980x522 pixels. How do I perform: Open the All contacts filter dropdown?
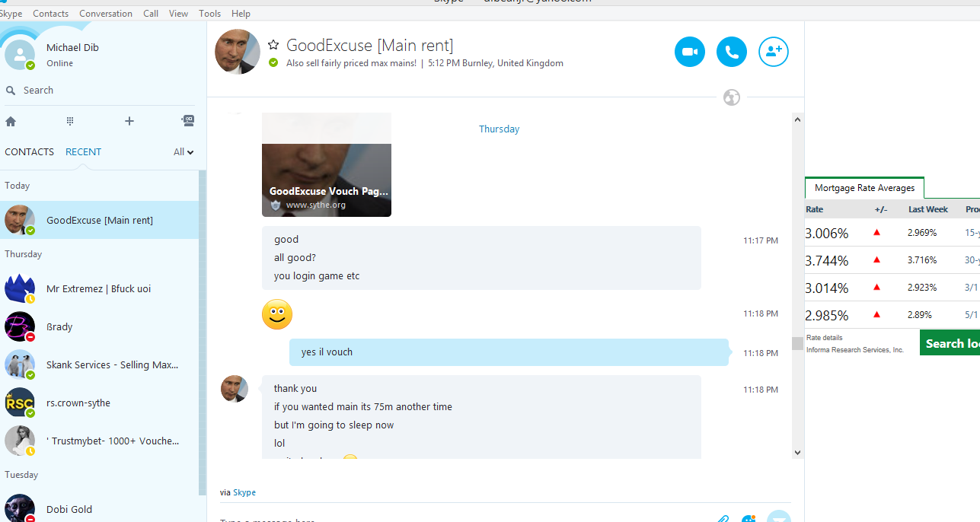point(184,152)
